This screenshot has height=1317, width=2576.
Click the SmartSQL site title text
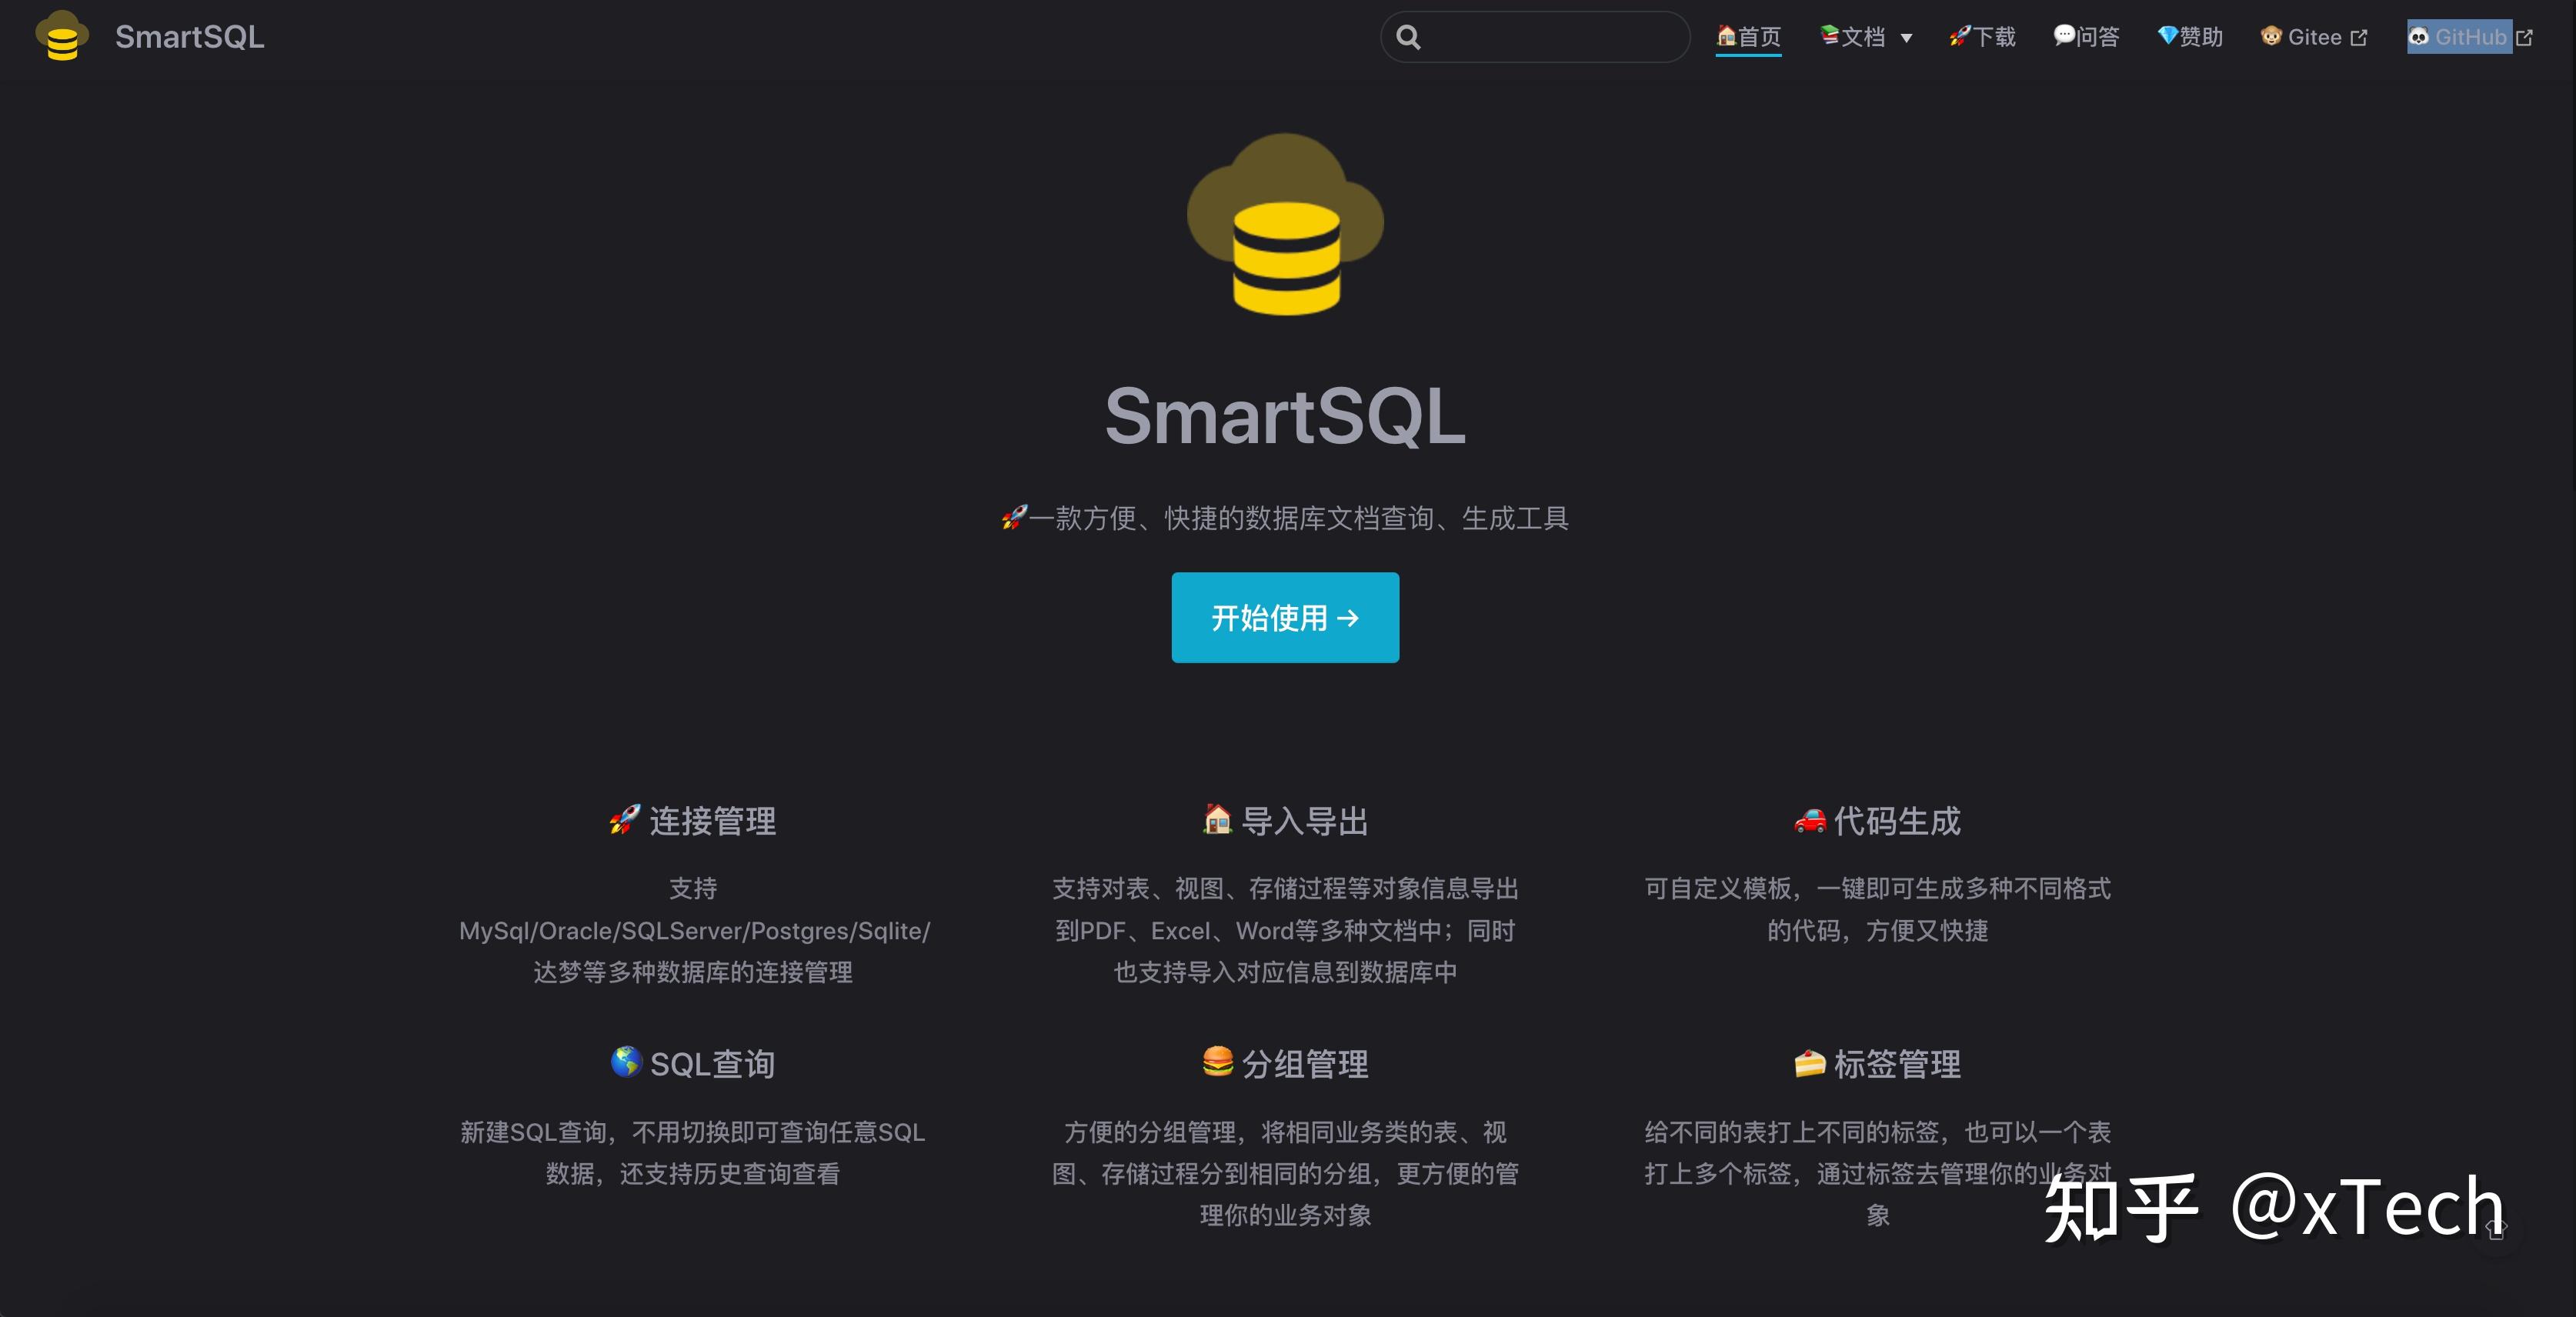pos(189,37)
